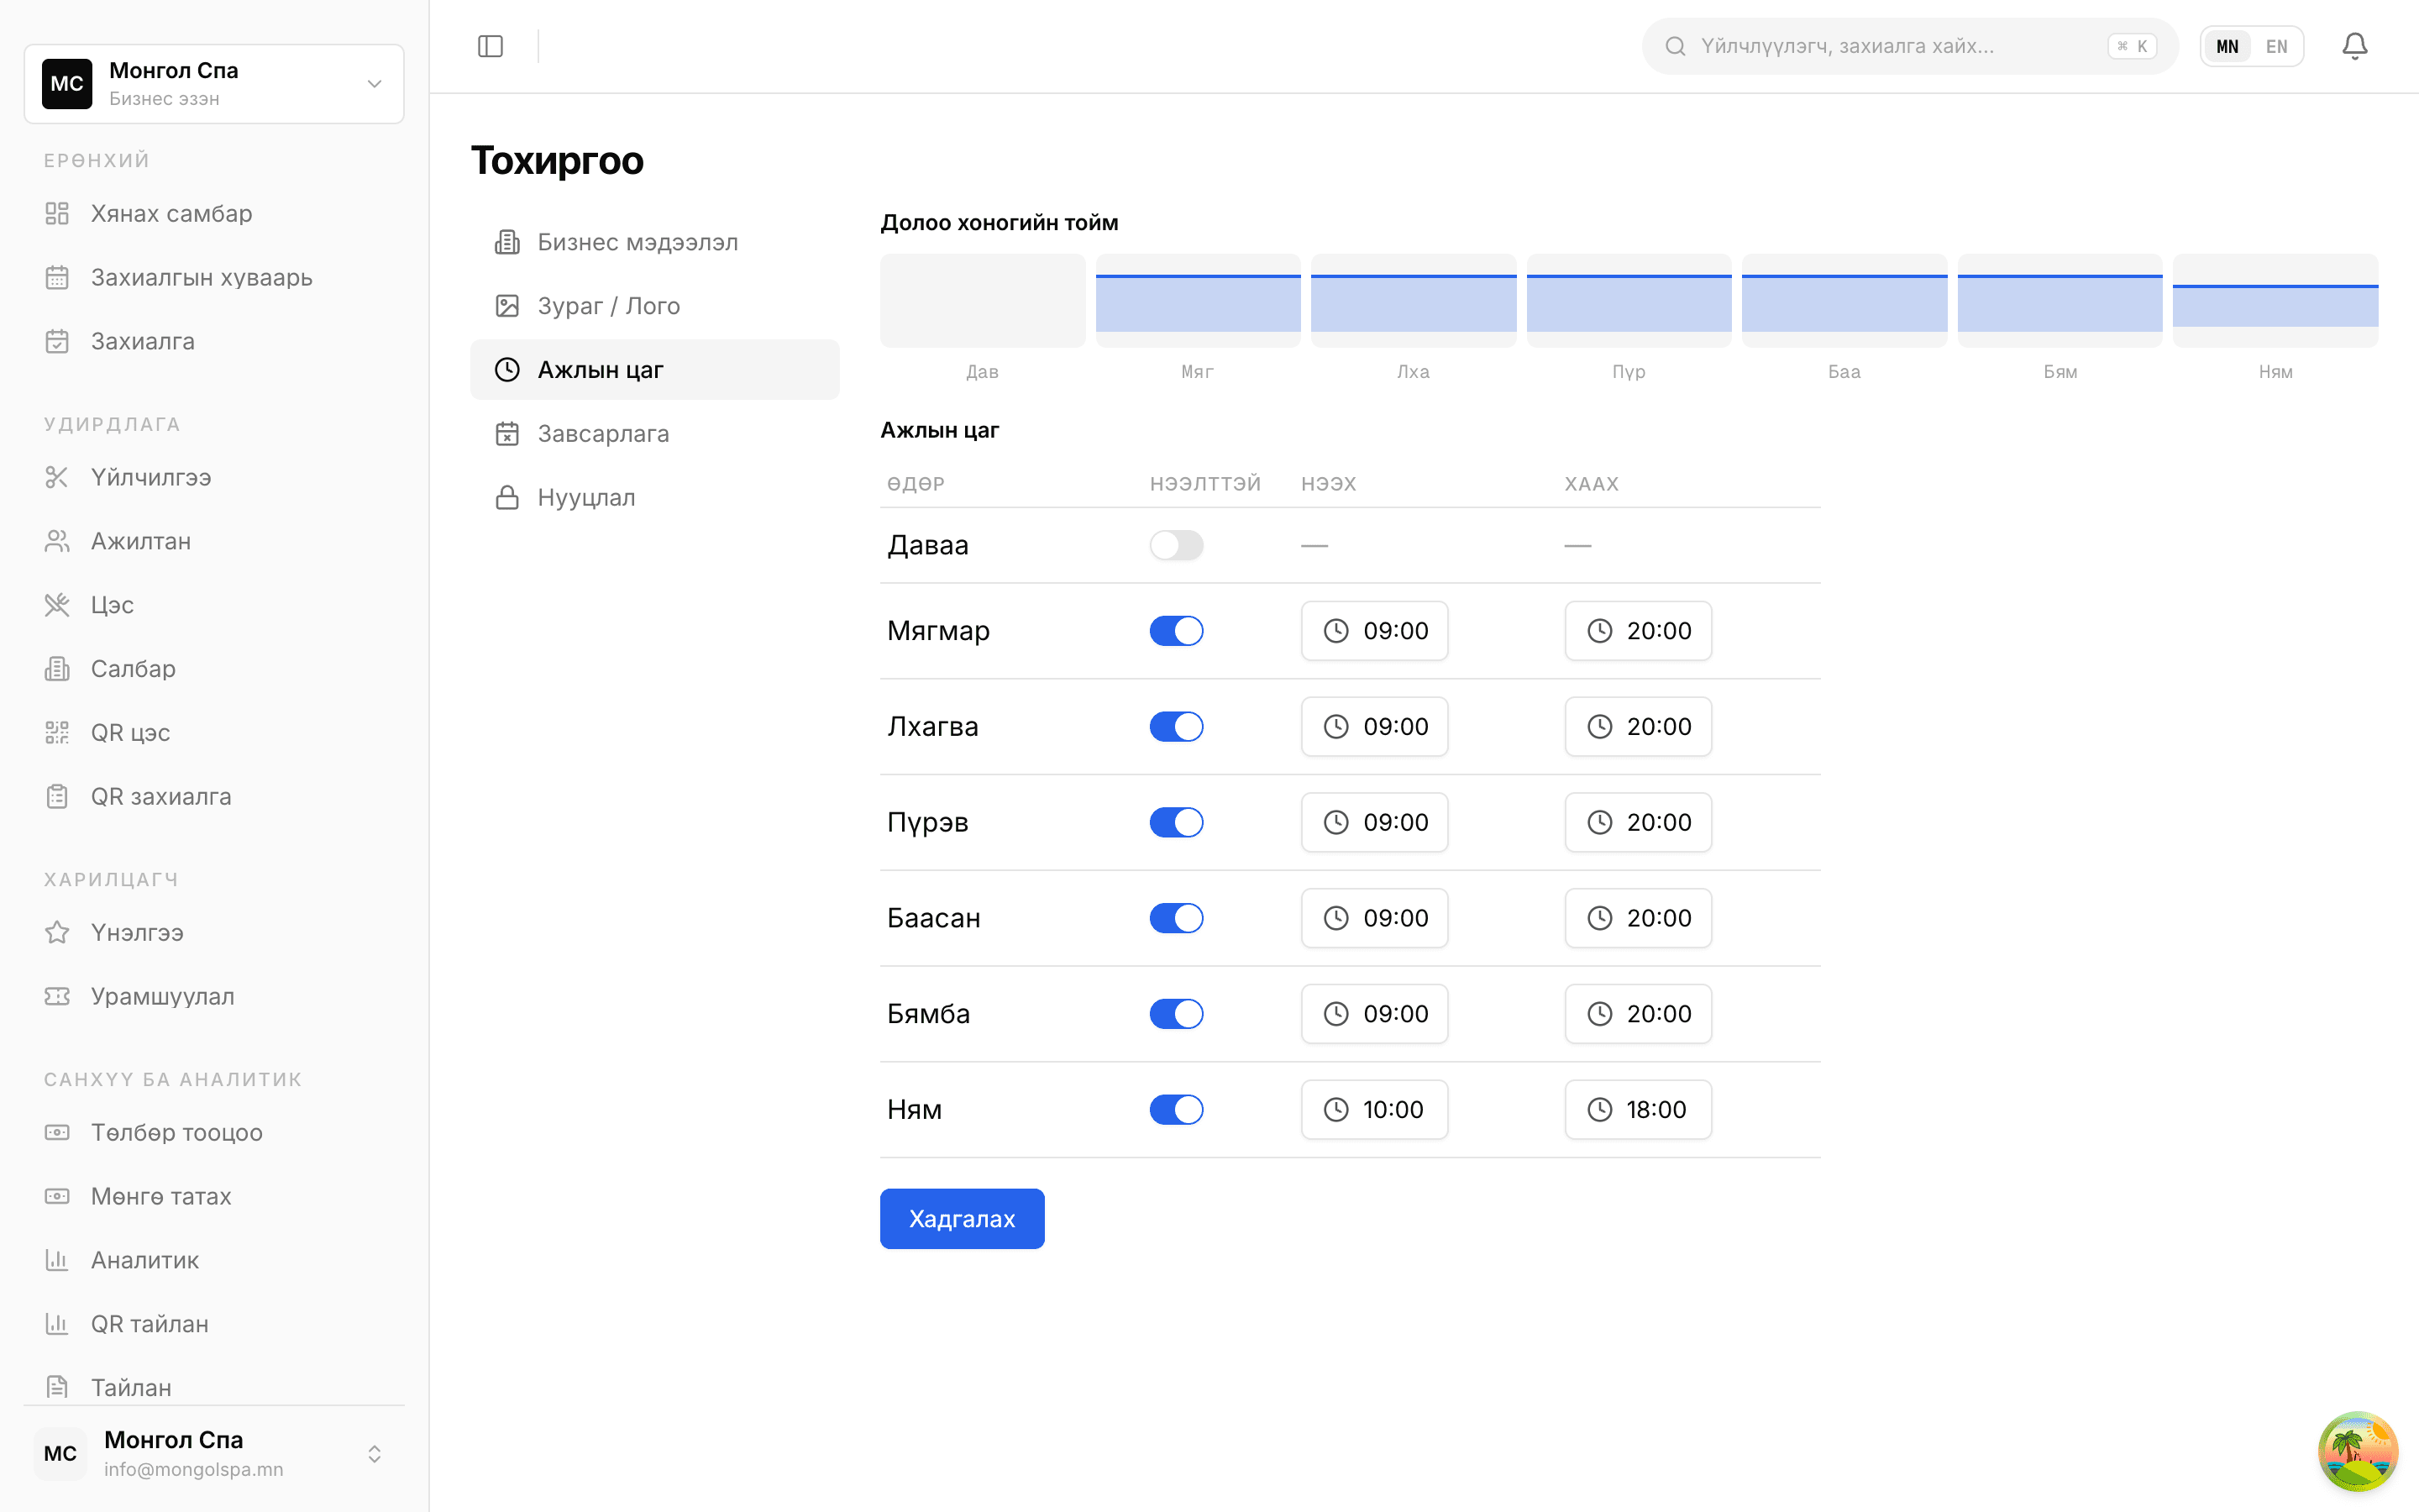Open Тайлан document icon
Viewport: 2419px width, 1512px height.
pyautogui.click(x=57, y=1387)
